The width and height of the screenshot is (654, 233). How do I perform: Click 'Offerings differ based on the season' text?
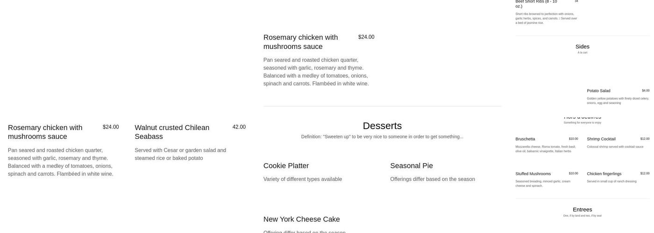pyautogui.click(x=433, y=179)
